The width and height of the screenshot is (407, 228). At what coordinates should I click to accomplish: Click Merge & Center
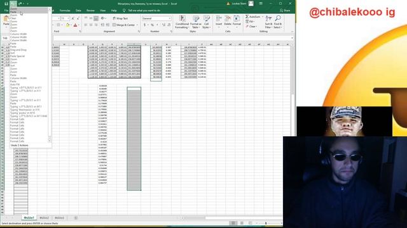pyautogui.click(x=124, y=25)
